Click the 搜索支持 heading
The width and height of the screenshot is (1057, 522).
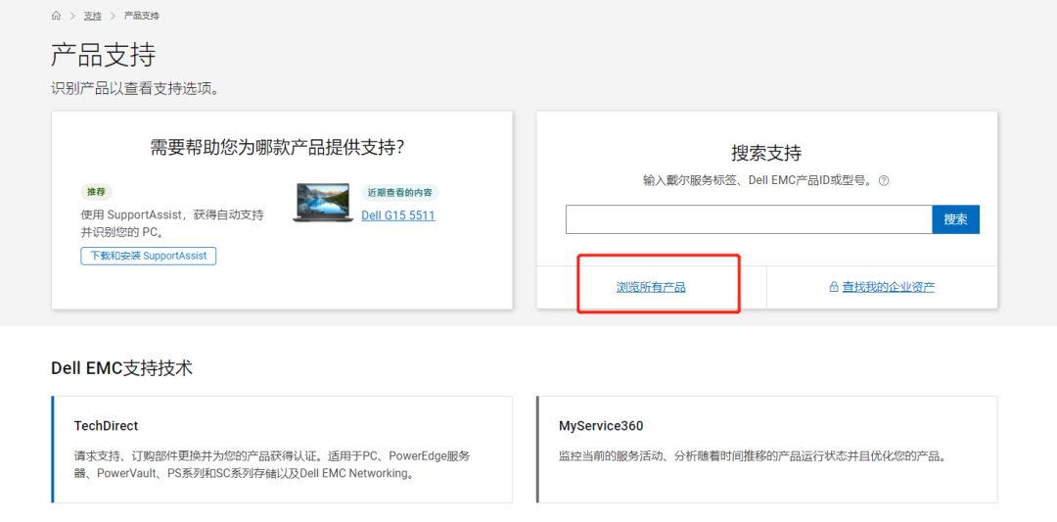(766, 153)
